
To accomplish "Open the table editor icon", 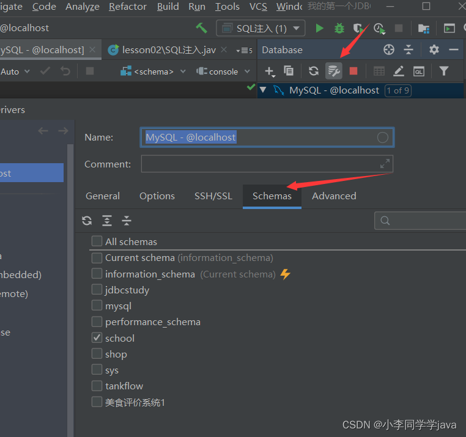I will (x=379, y=72).
